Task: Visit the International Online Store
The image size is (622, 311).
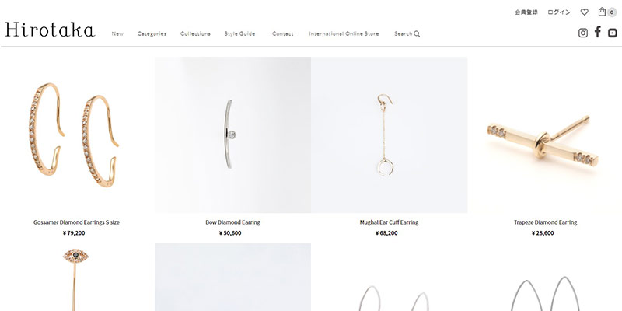Action: tap(344, 33)
